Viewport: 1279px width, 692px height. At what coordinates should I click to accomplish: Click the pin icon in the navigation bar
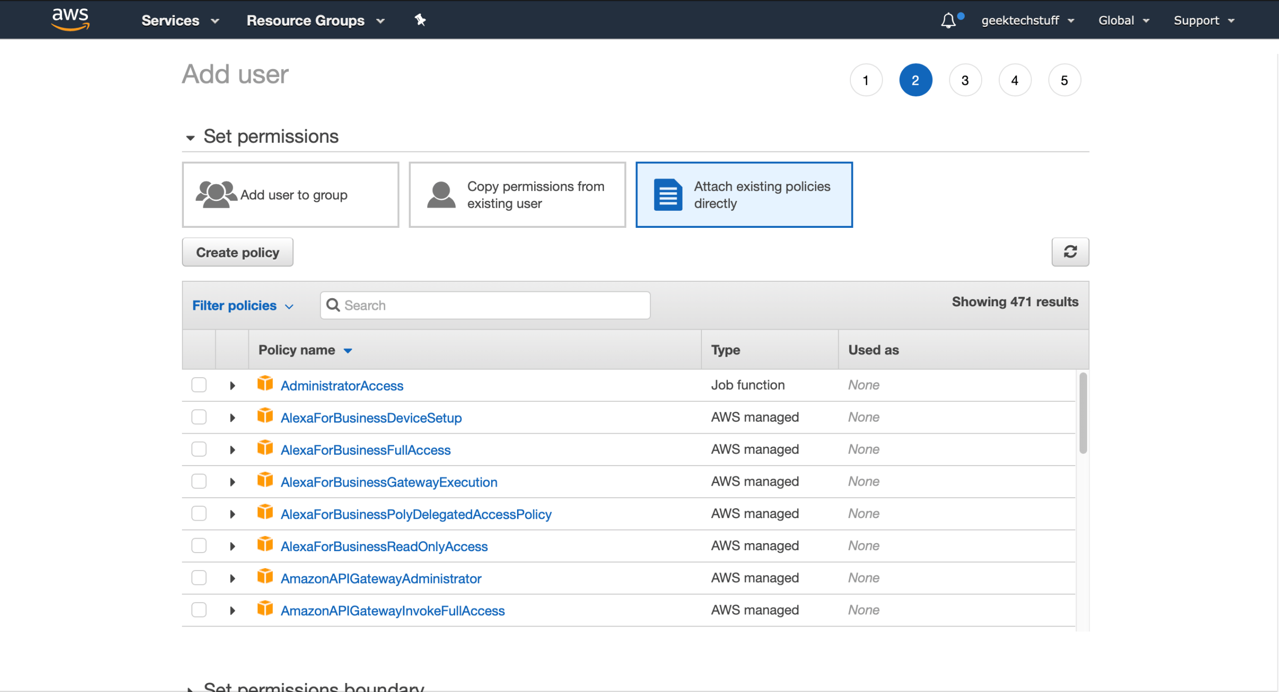[420, 19]
